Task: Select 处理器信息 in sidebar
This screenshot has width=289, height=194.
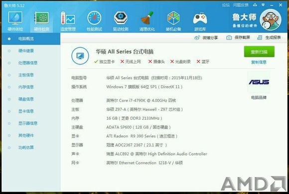Action: [28, 63]
